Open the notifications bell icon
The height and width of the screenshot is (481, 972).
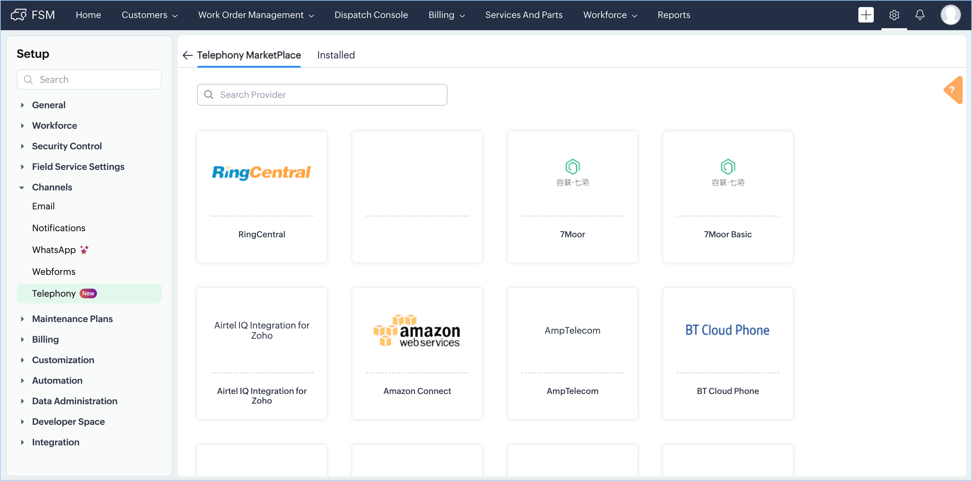coord(920,15)
